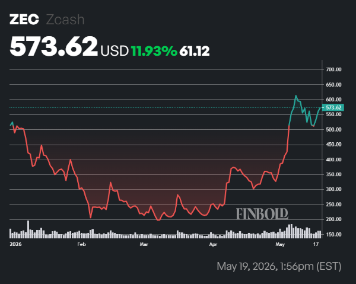Click the May 19, 2026 timestamp text
The height and width of the screenshot is (284, 356).
point(279,266)
